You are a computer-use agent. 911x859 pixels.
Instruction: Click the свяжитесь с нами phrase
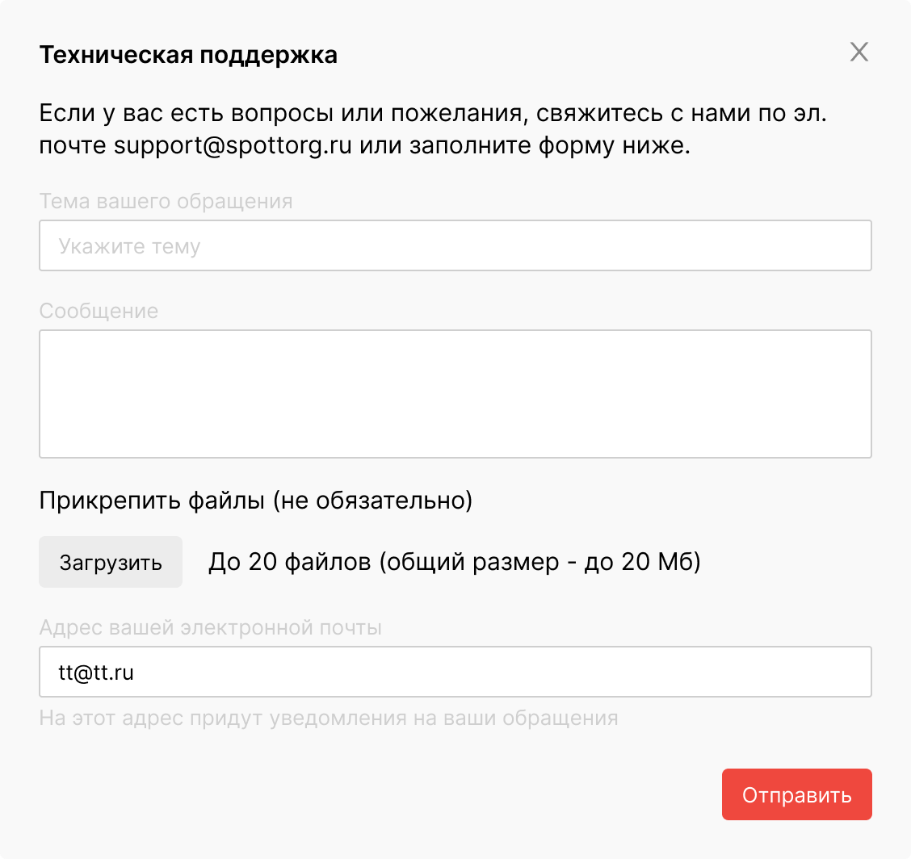pyautogui.click(x=613, y=112)
